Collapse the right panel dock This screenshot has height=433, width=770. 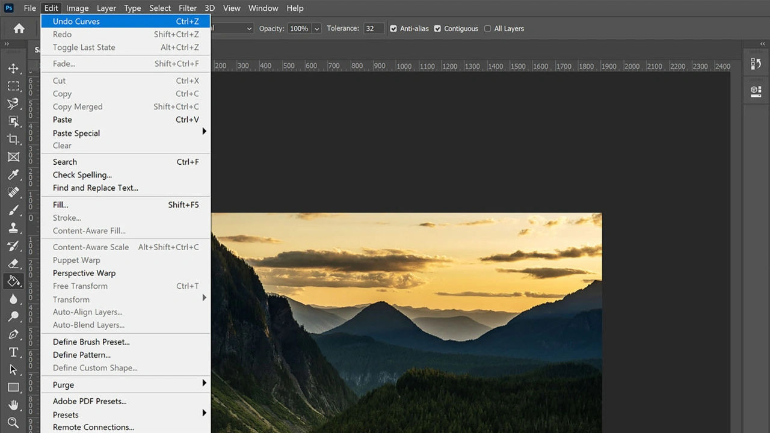[x=762, y=43]
